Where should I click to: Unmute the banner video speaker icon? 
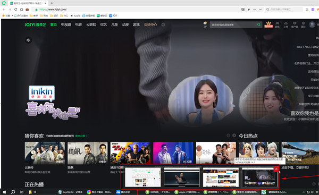point(29,40)
